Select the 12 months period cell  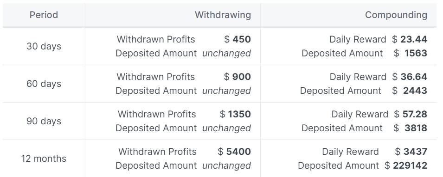point(44,159)
